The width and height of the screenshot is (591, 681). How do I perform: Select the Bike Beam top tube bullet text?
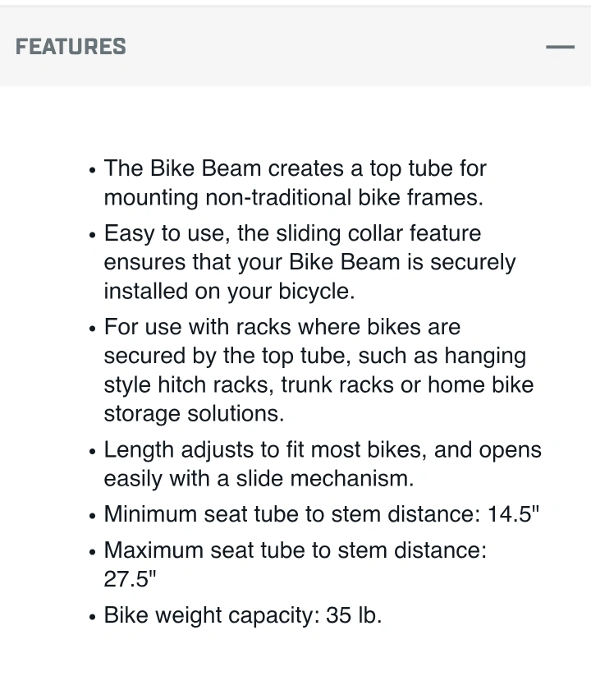coord(295,183)
